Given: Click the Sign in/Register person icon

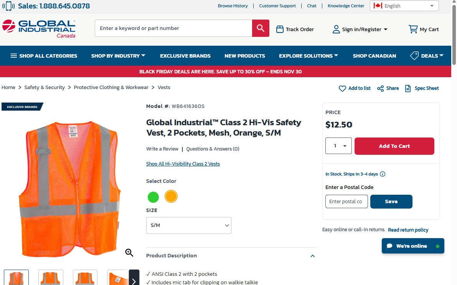Looking at the screenshot, I should coord(336,29).
